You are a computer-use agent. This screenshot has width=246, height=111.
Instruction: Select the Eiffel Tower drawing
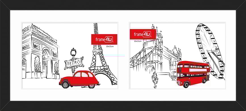tap(103, 54)
